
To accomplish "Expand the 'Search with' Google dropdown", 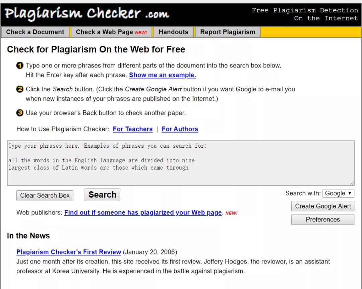I will [x=338, y=193].
